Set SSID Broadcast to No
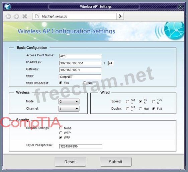The image size is (188, 172). pyautogui.click(x=84, y=83)
